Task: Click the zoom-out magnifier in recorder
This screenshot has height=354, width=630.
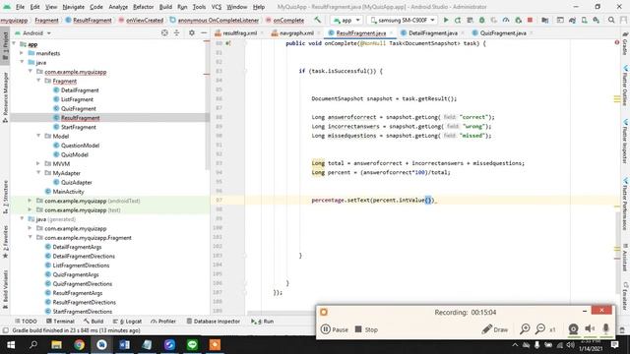Action: coord(540,329)
